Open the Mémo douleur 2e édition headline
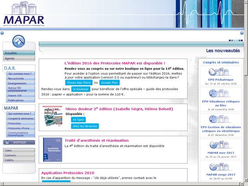Image resolution: width=248 pixels, height=186 pixels. tap(119, 109)
